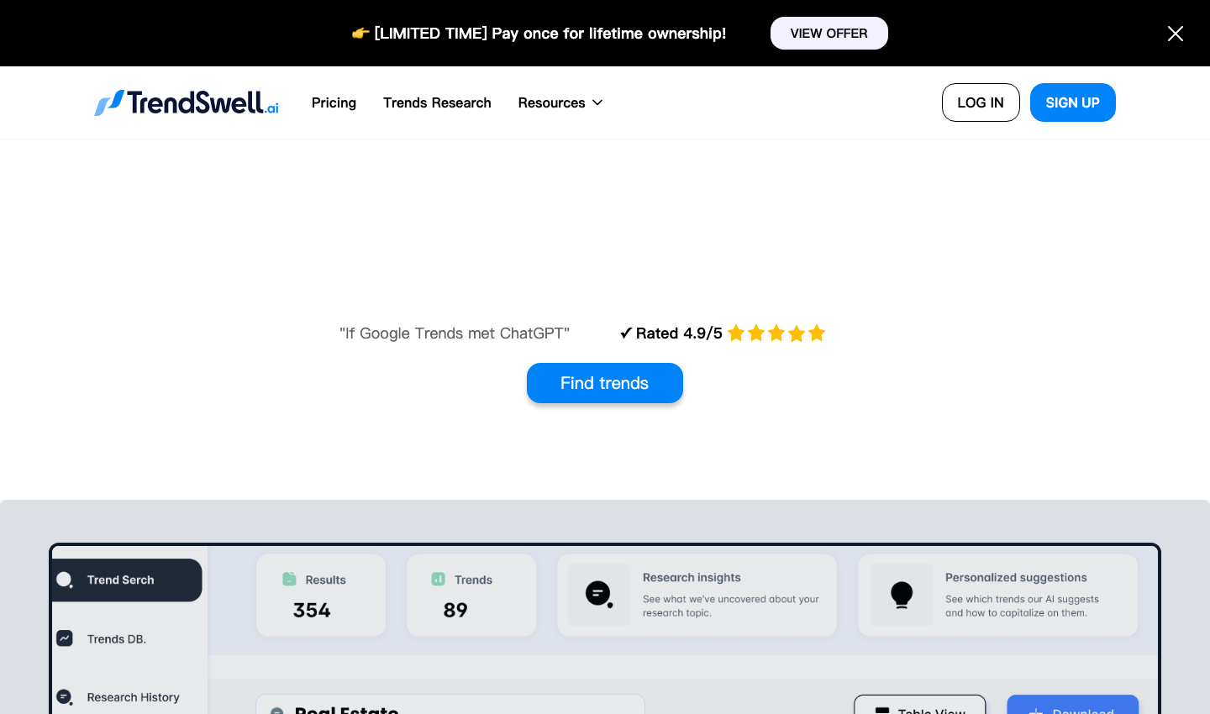Click the SIGN UP button

tap(1073, 102)
